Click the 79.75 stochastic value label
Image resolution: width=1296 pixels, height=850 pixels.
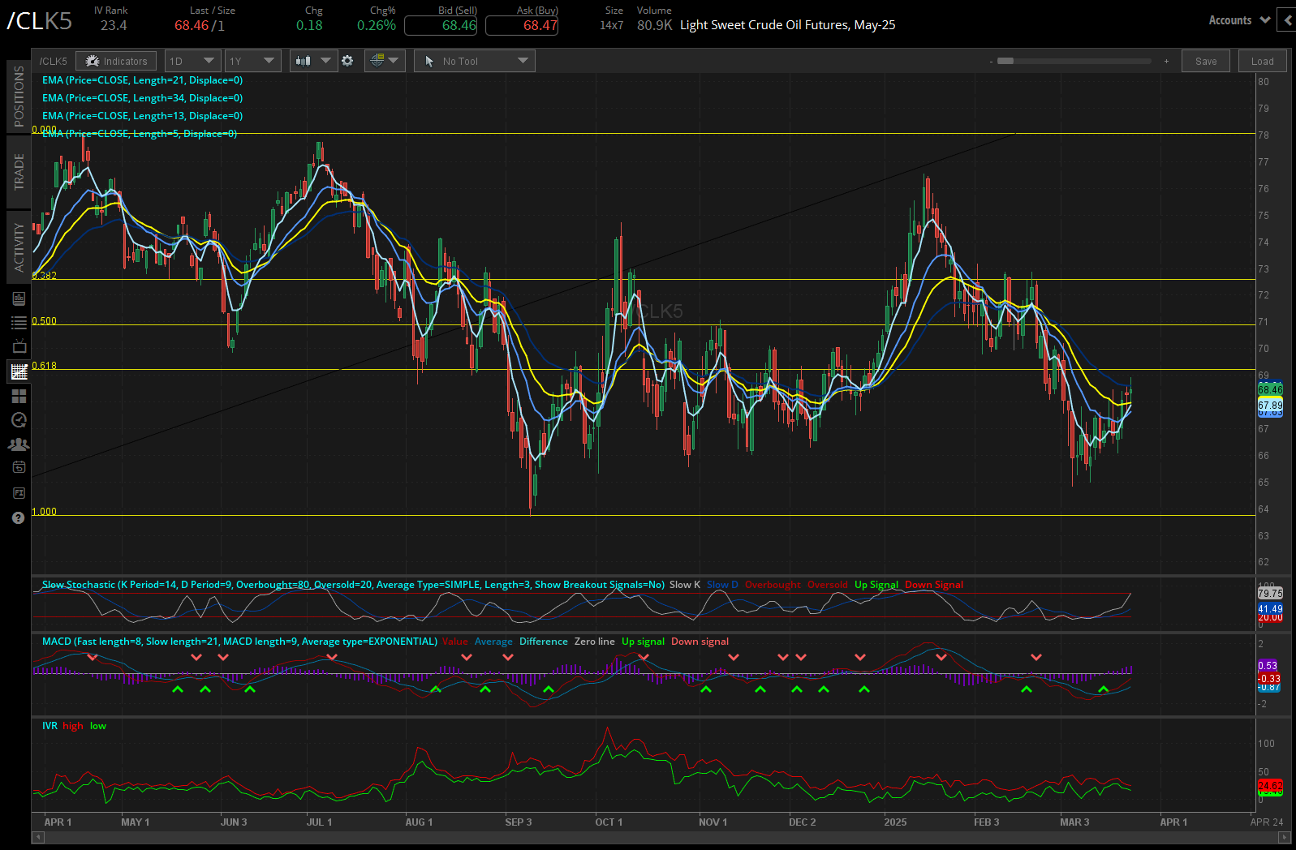1270,594
